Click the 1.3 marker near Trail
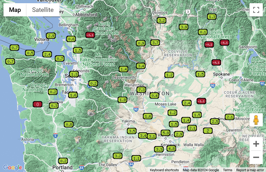This screenshot has height=172, width=266. point(212,17)
